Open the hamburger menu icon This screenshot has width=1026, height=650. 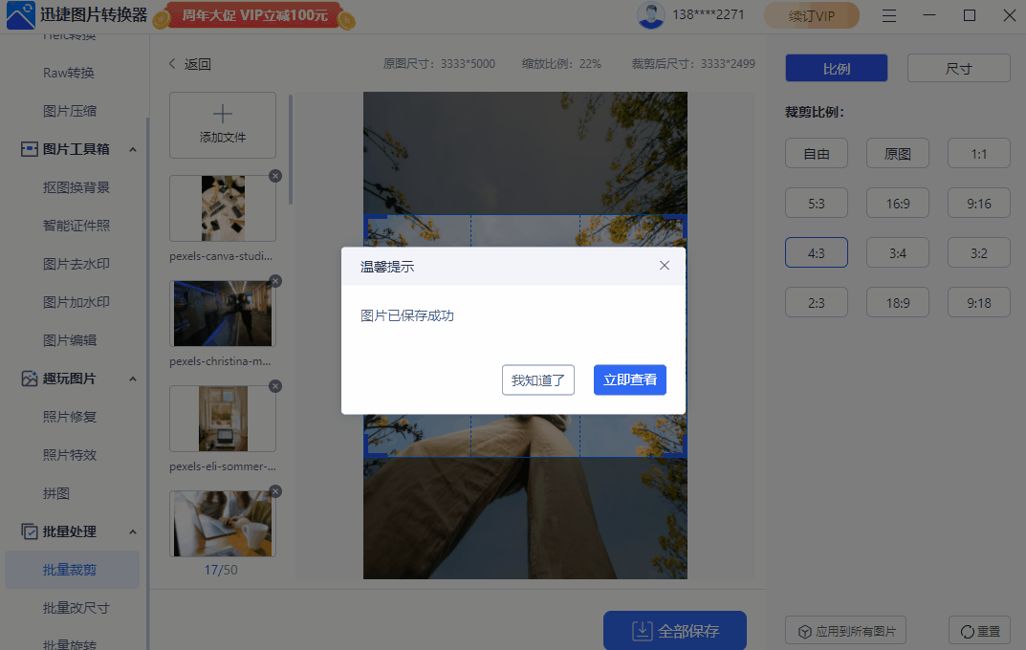[888, 15]
